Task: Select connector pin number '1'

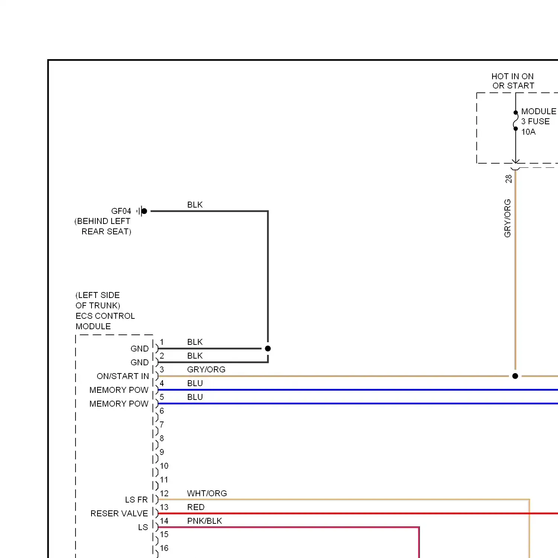Action: (x=162, y=342)
